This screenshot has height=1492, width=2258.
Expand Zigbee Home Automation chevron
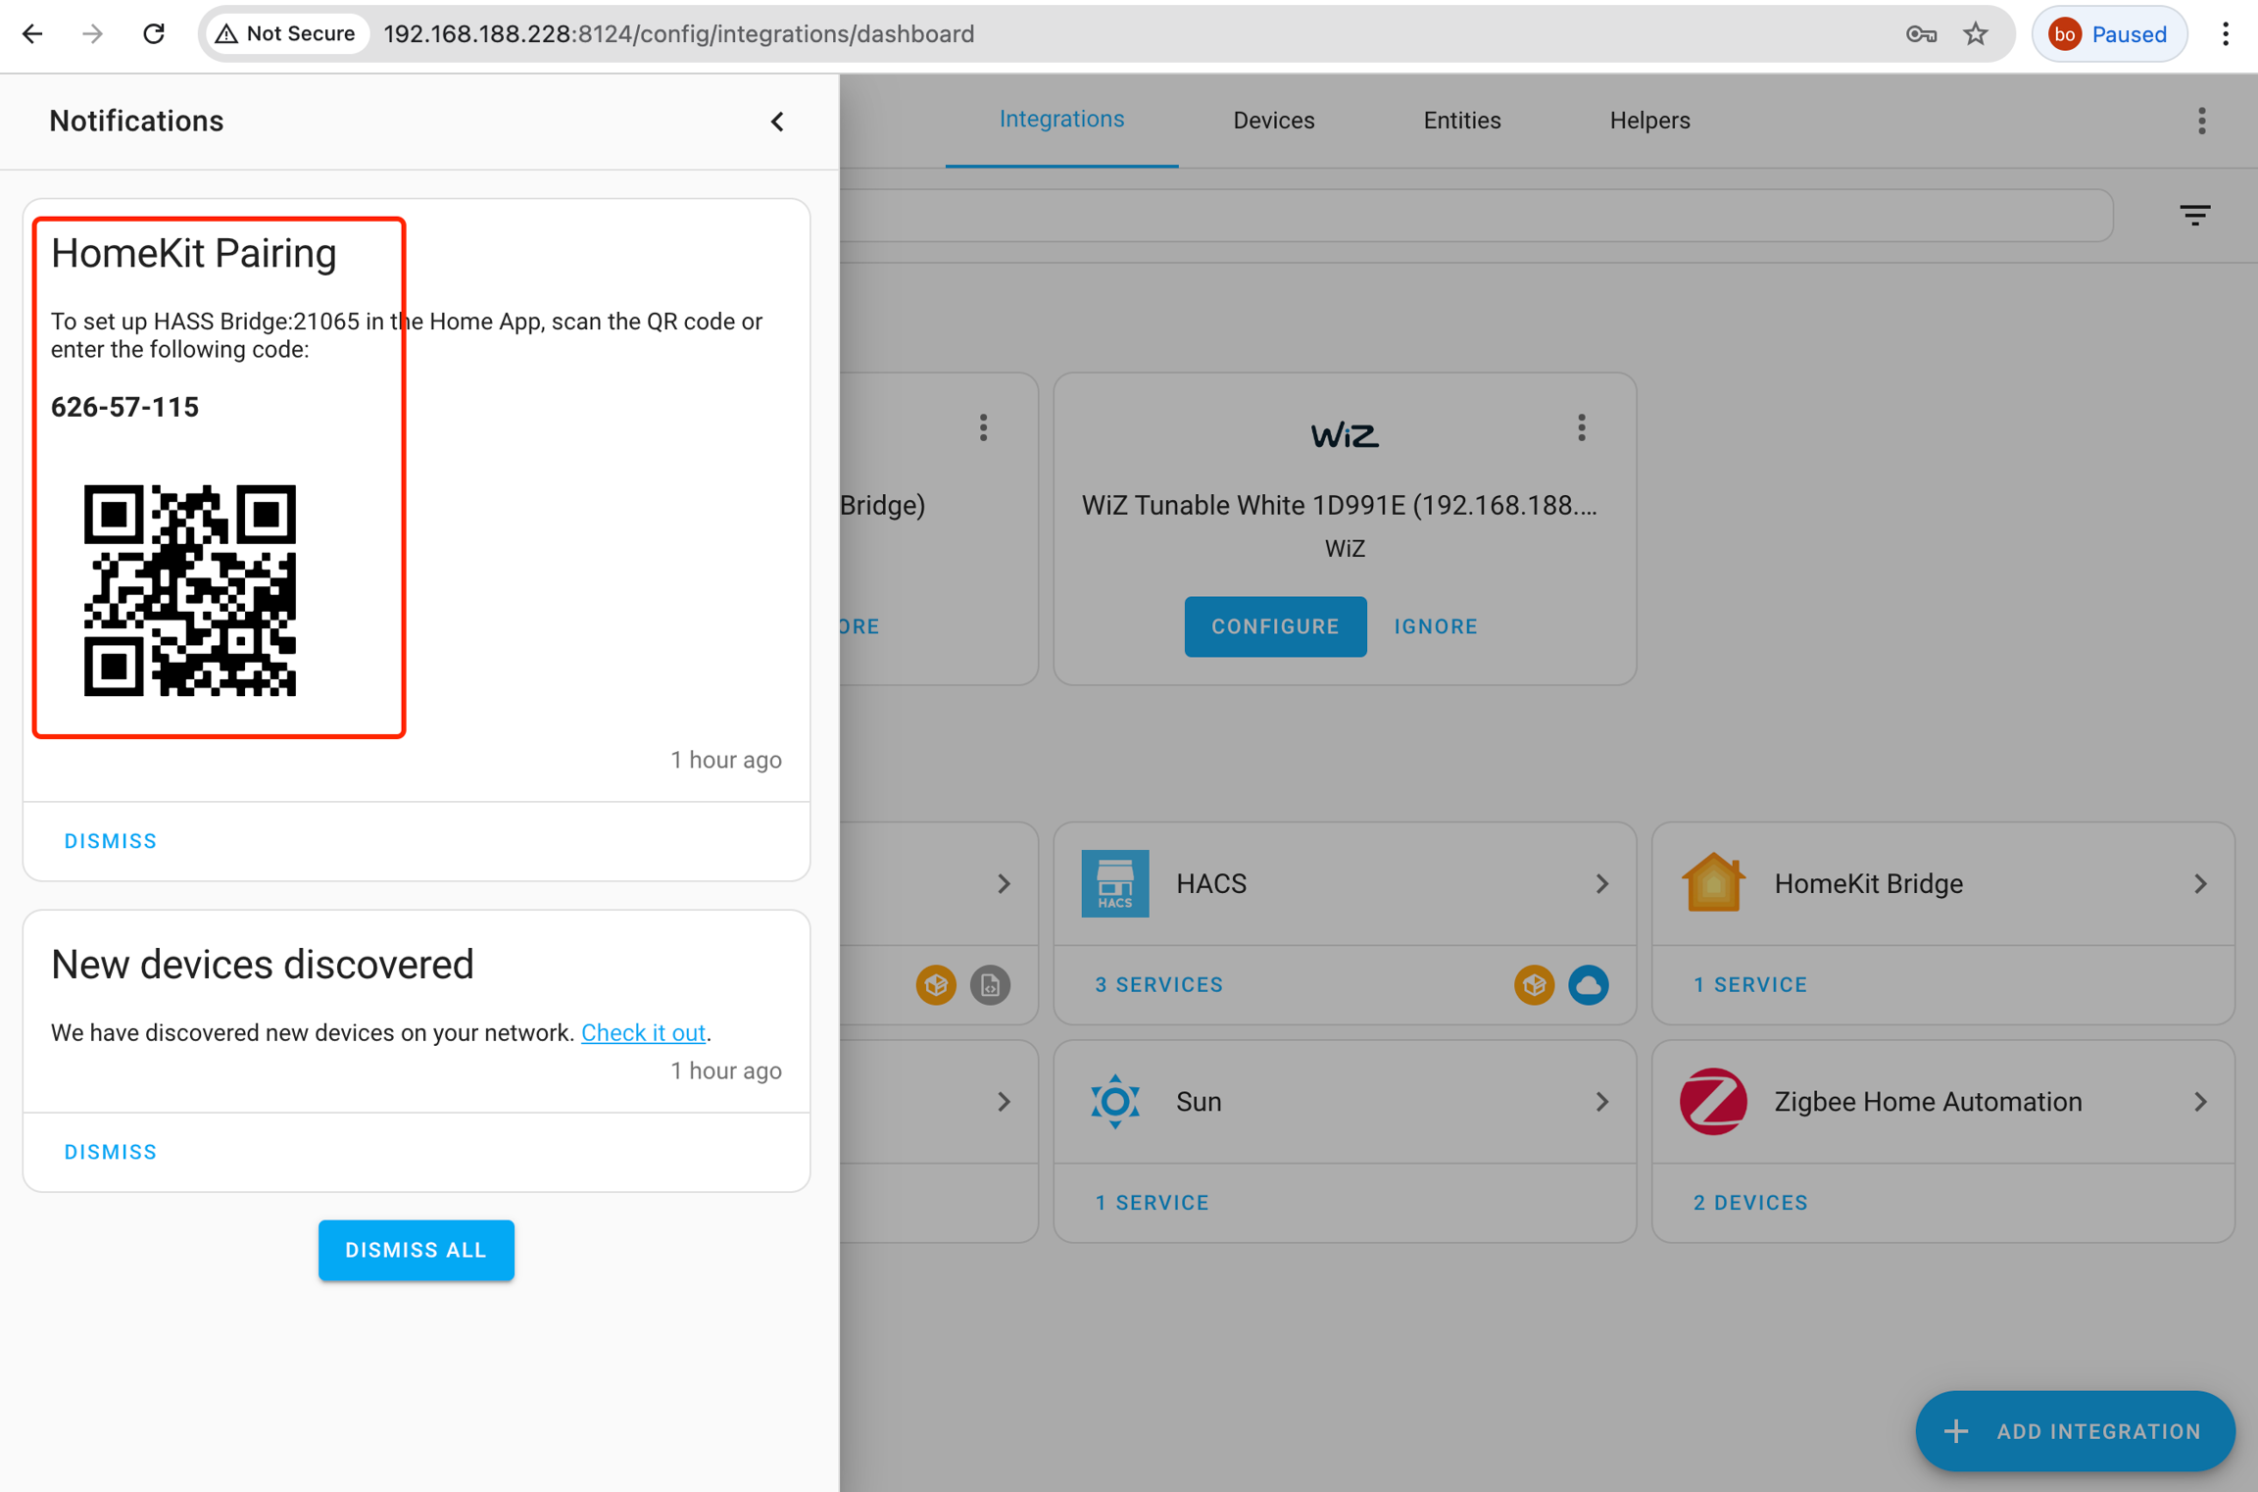(x=2199, y=1101)
